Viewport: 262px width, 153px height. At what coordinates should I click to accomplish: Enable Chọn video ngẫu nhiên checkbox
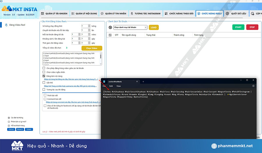click(44, 72)
